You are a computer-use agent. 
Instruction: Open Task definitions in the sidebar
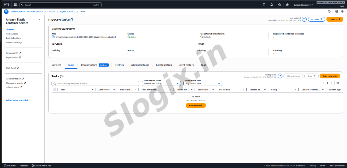(x=13, y=38)
